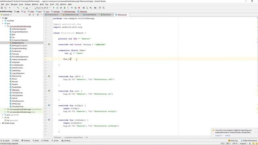This screenshot has width=258, height=145.
Task: Click the editor's vertical scrollbar
Action: [x=257, y=77]
